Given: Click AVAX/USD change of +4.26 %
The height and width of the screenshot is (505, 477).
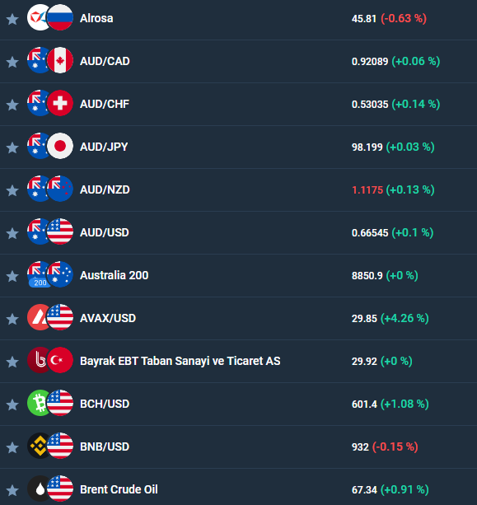Looking at the screenshot, I should click(405, 318).
